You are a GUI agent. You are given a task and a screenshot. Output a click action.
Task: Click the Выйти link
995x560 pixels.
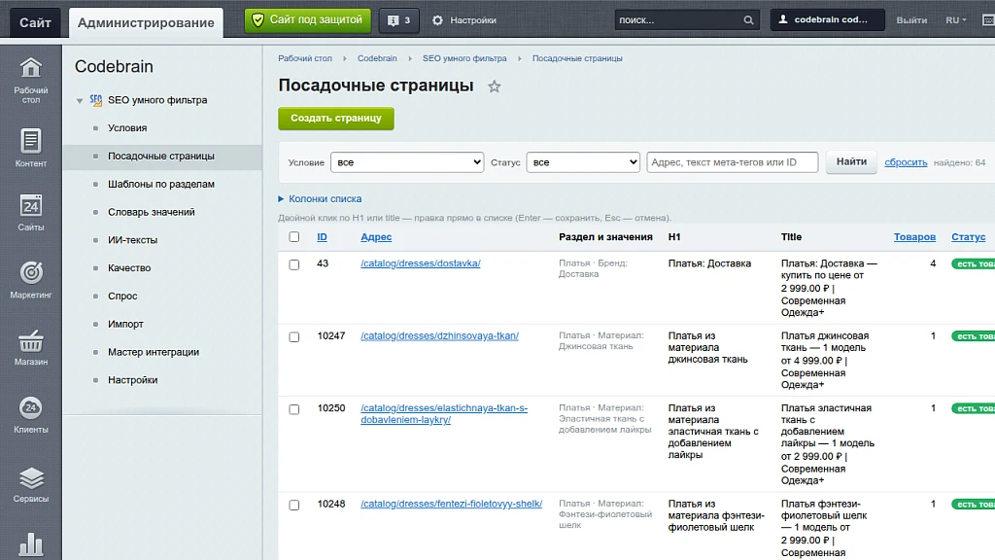(911, 20)
